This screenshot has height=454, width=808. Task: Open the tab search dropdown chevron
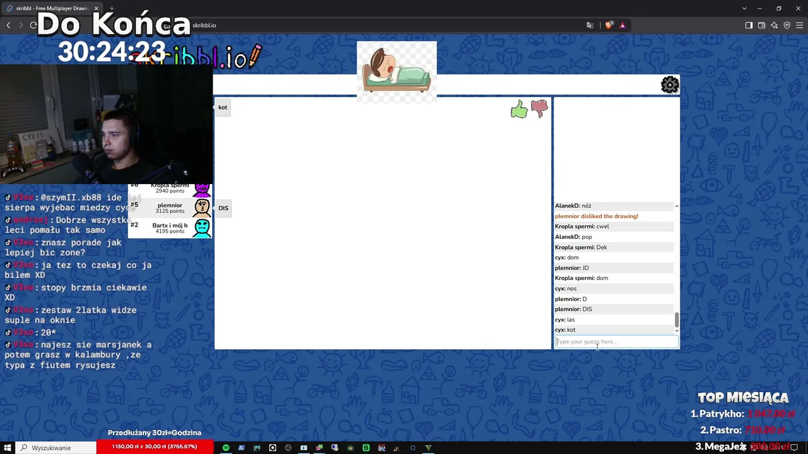(x=744, y=8)
